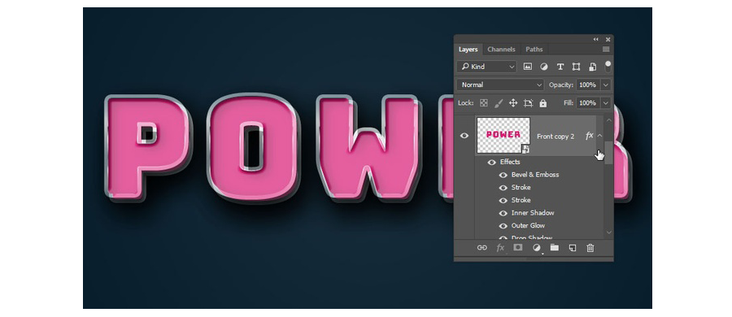732x317 pixels.
Task: Open the Fill slider arrow
Action: [x=606, y=102]
